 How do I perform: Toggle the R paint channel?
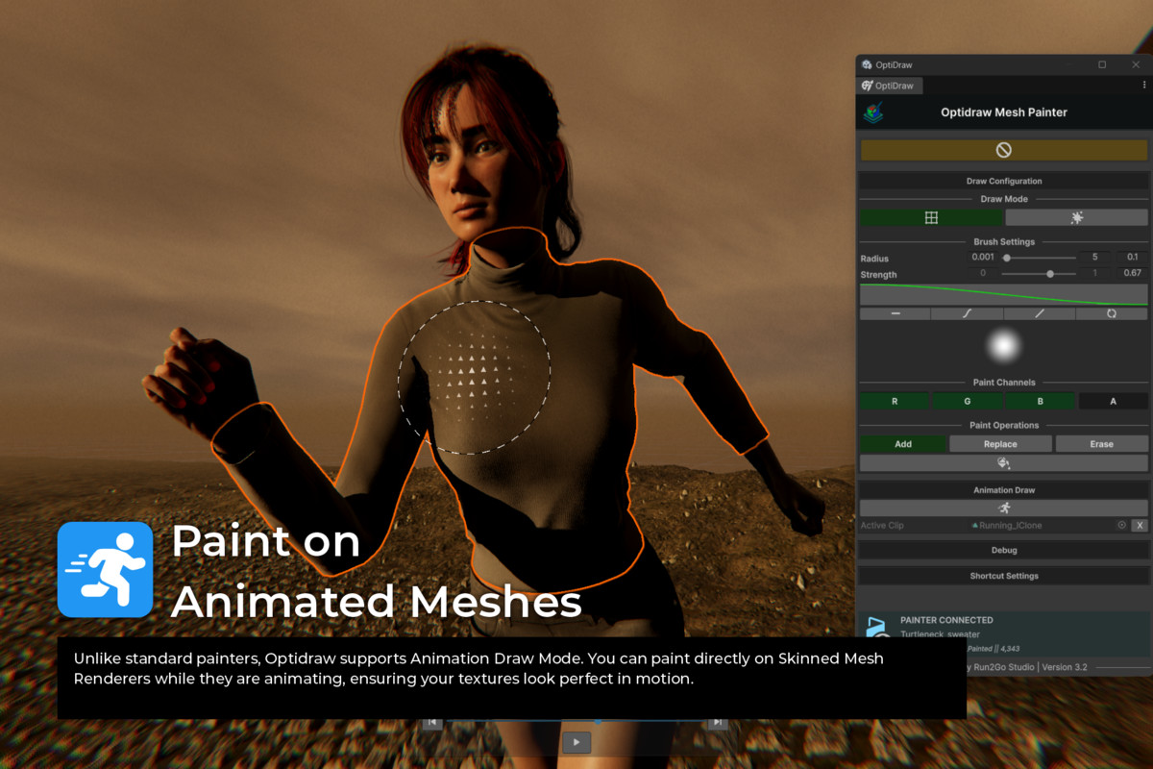tap(895, 401)
